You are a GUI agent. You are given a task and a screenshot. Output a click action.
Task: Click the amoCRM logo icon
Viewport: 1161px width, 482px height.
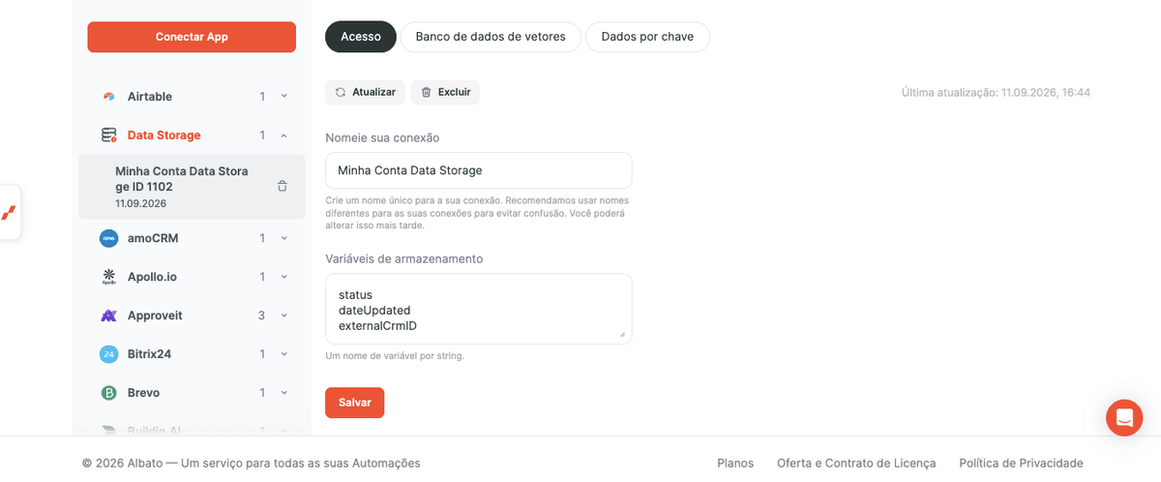point(109,238)
